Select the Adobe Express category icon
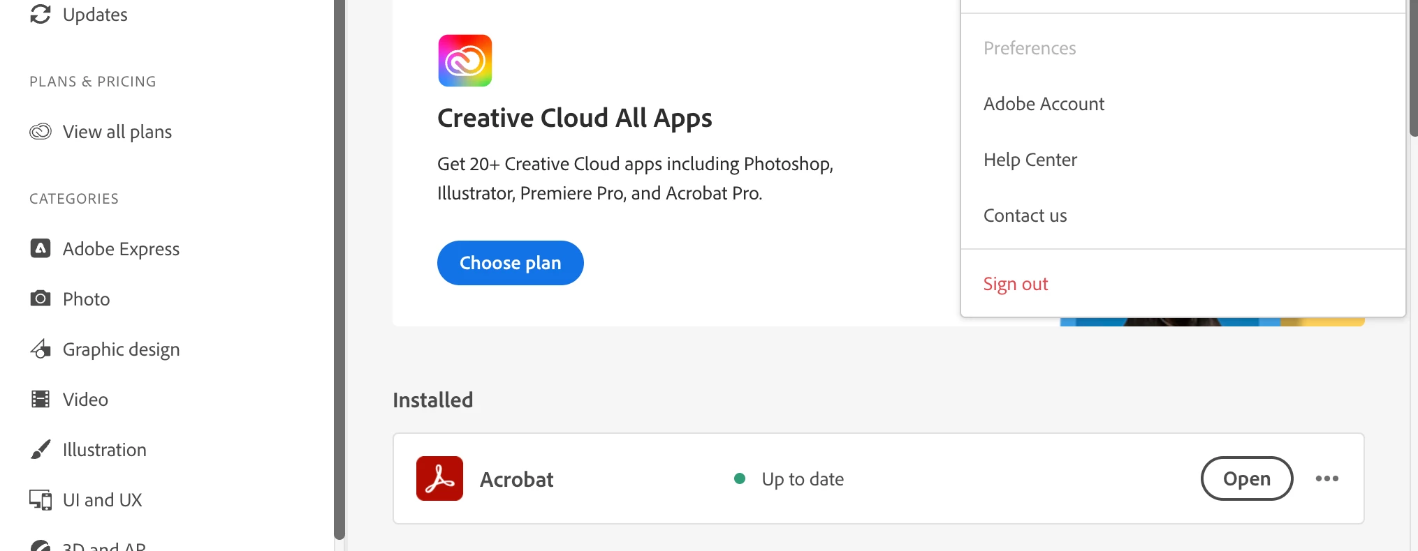 point(41,248)
